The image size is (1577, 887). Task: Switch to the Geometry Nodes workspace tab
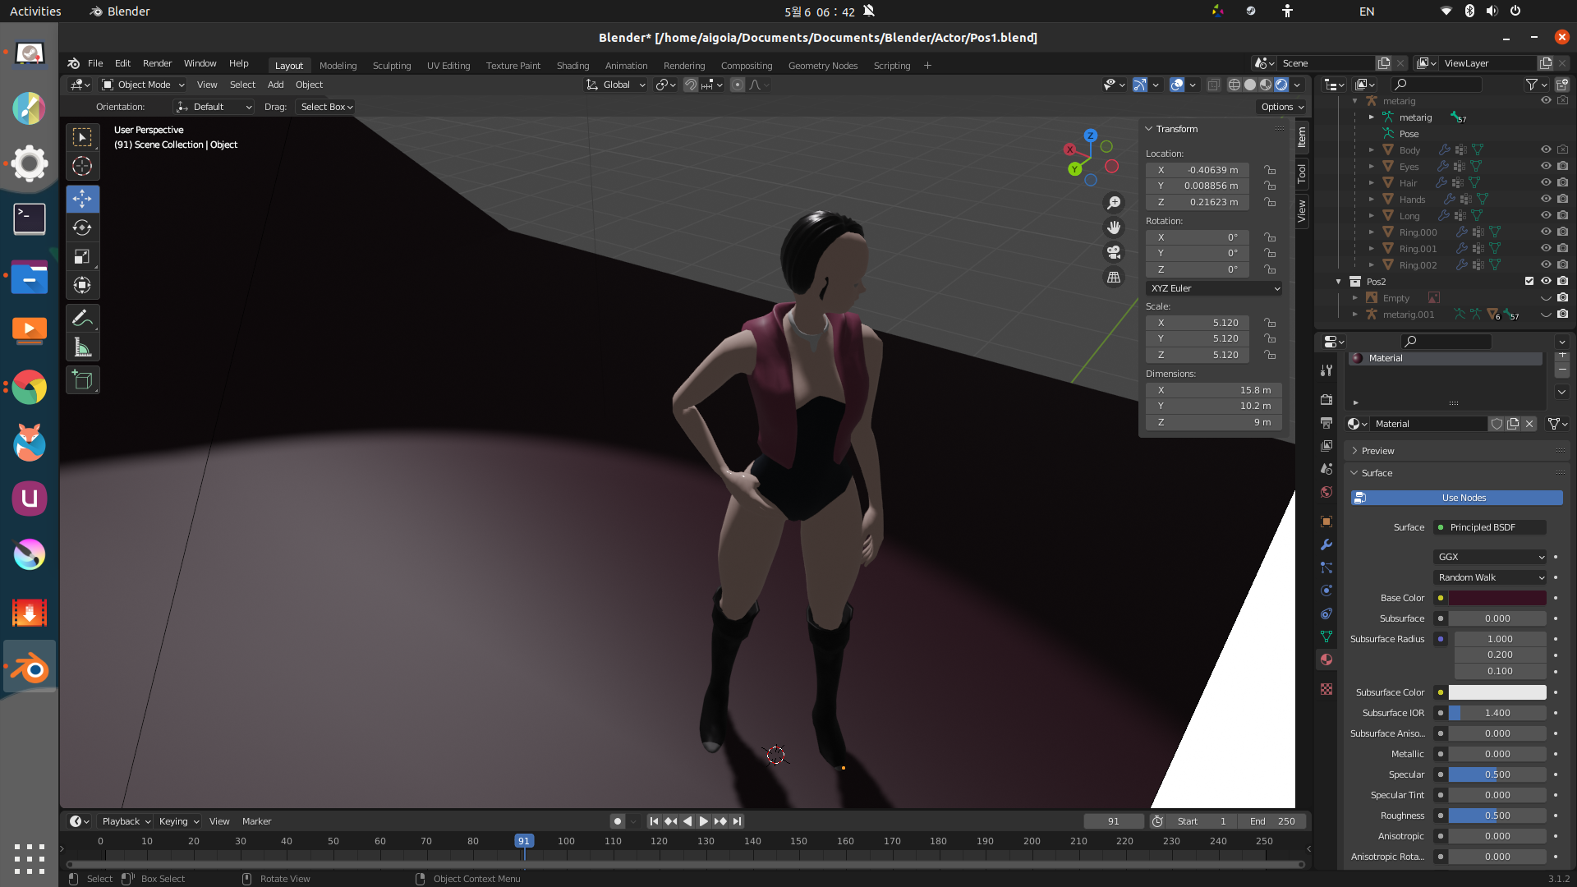(822, 66)
